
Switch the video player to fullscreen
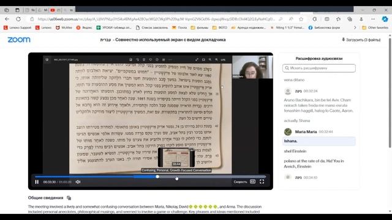(262, 182)
